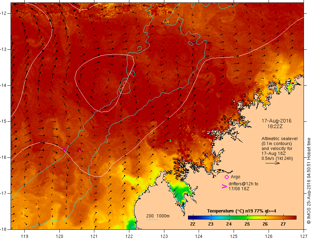Click the 'drifters@12h to' legend label
Image resolution: width=311 pixels, height=240 pixels.
point(243,184)
